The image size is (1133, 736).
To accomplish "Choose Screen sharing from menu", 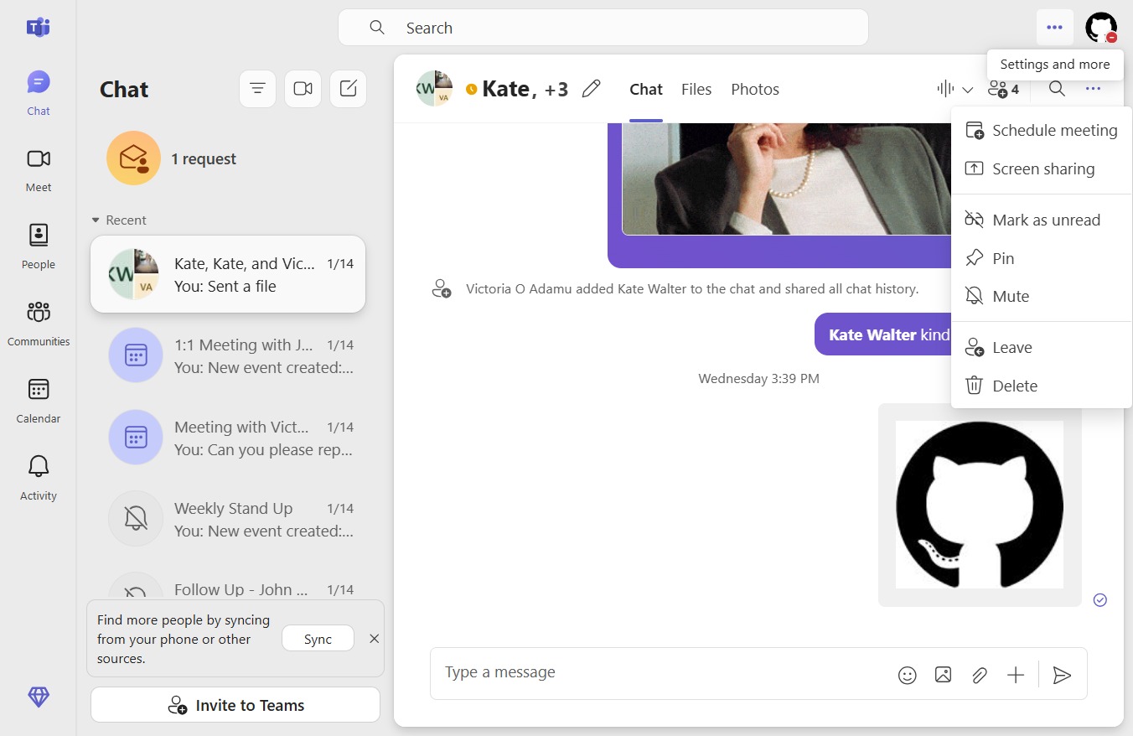I will coord(1042,168).
